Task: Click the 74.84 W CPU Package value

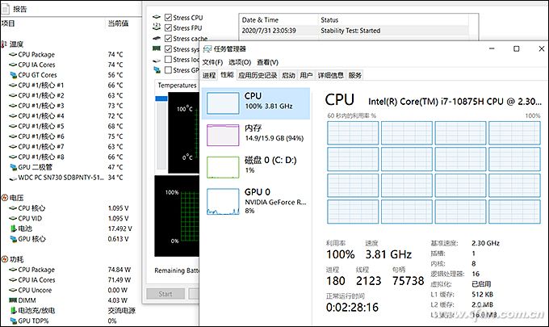Action: [x=119, y=270]
